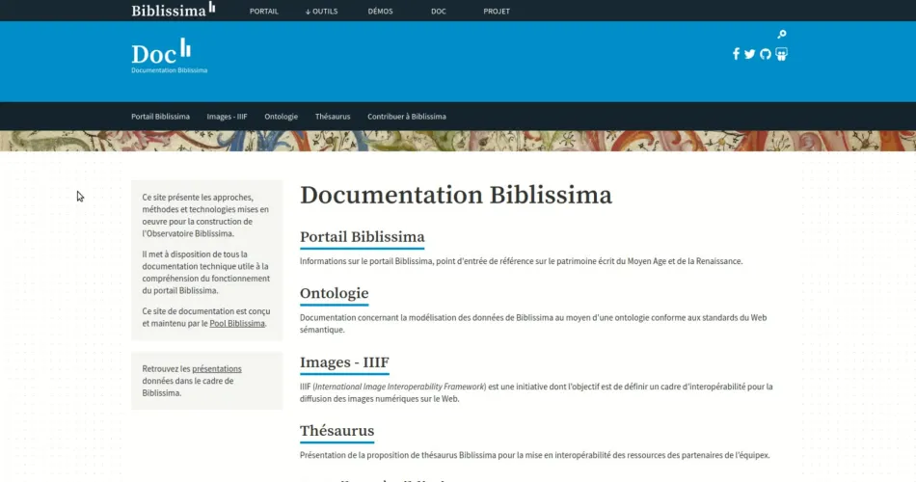
Task: Click the search magnifier icon
Action: [782, 35]
